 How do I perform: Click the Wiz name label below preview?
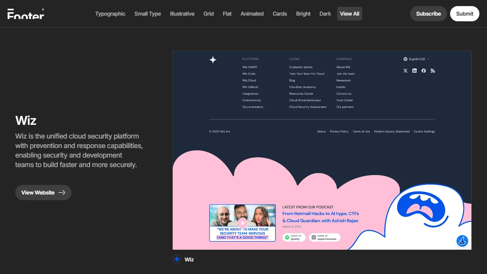click(x=189, y=260)
